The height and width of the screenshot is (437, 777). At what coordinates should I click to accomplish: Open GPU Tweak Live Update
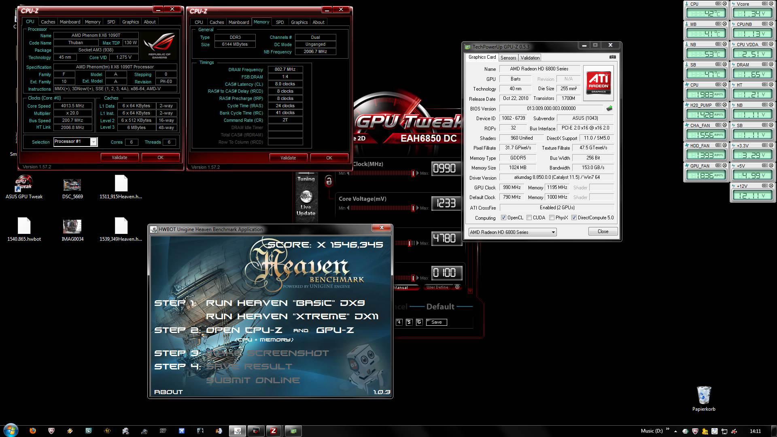pos(306,204)
